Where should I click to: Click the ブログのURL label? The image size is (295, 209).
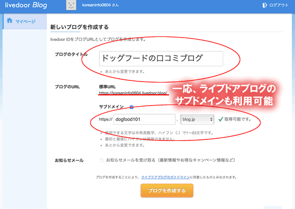pyautogui.click(x=68, y=87)
